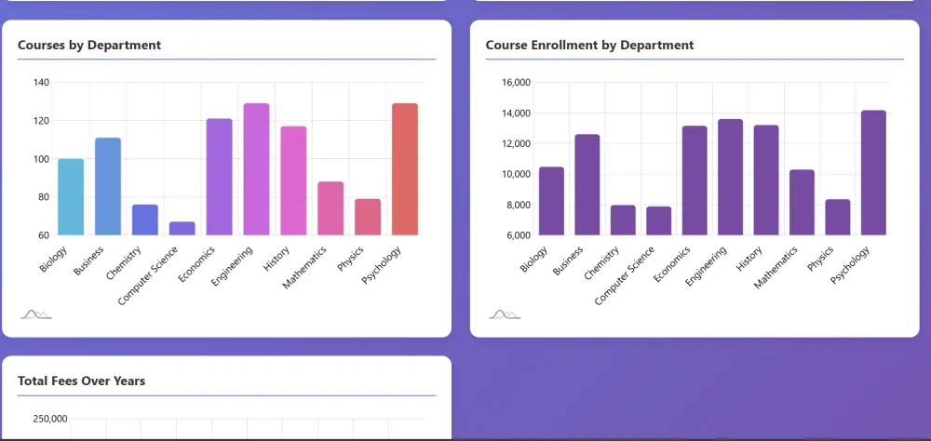Select the Physics bar in Course Enrollment chart
Screen dimensions: 931x441
(837, 217)
